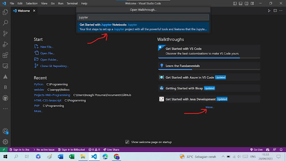Click Sign in to Jira status item

[19, 149]
